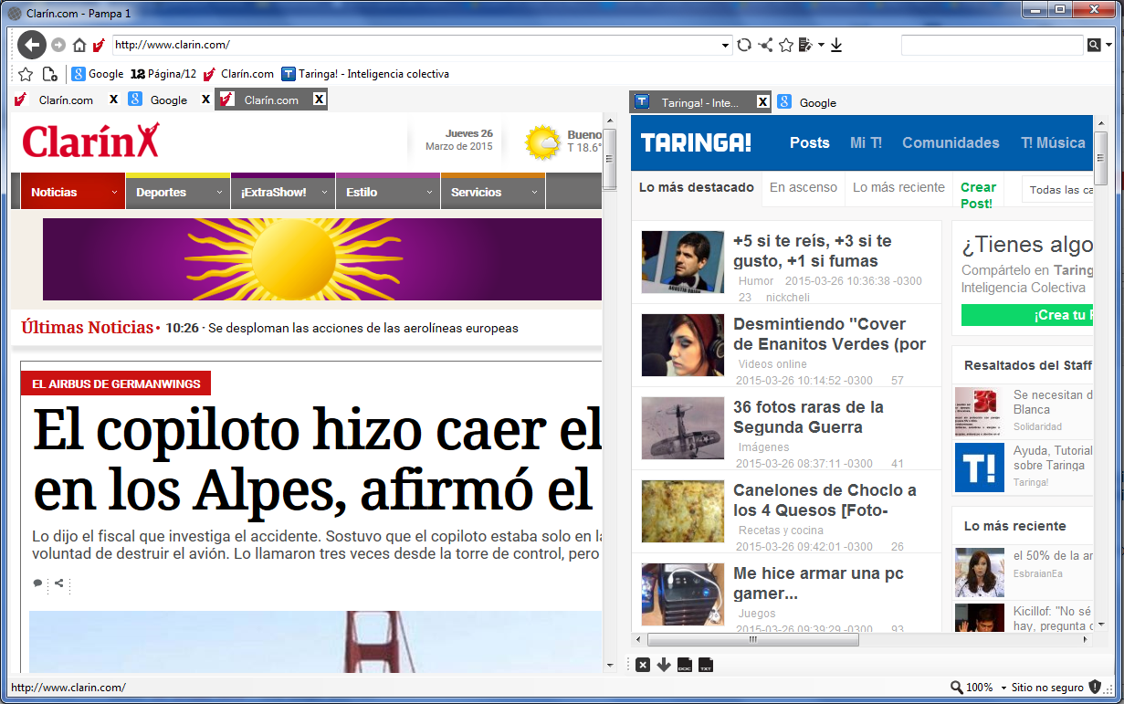
Task: Go back using the back arrow icon
Action: [x=32, y=44]
